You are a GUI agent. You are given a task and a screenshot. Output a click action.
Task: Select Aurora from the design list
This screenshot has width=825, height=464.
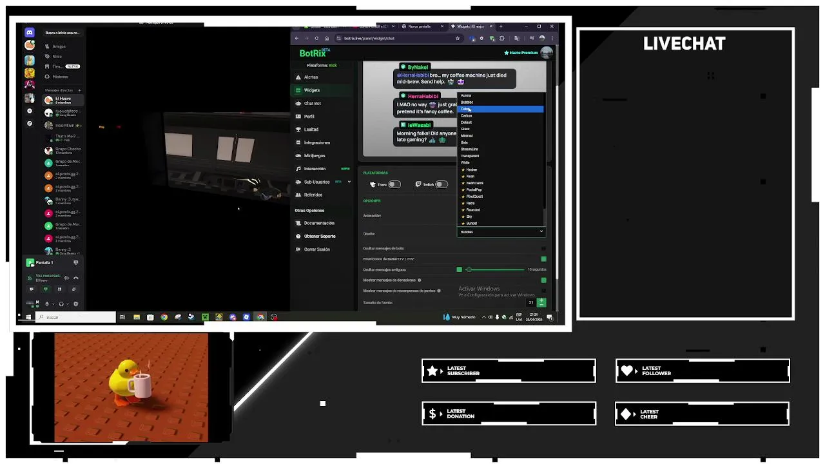point(501,95)
